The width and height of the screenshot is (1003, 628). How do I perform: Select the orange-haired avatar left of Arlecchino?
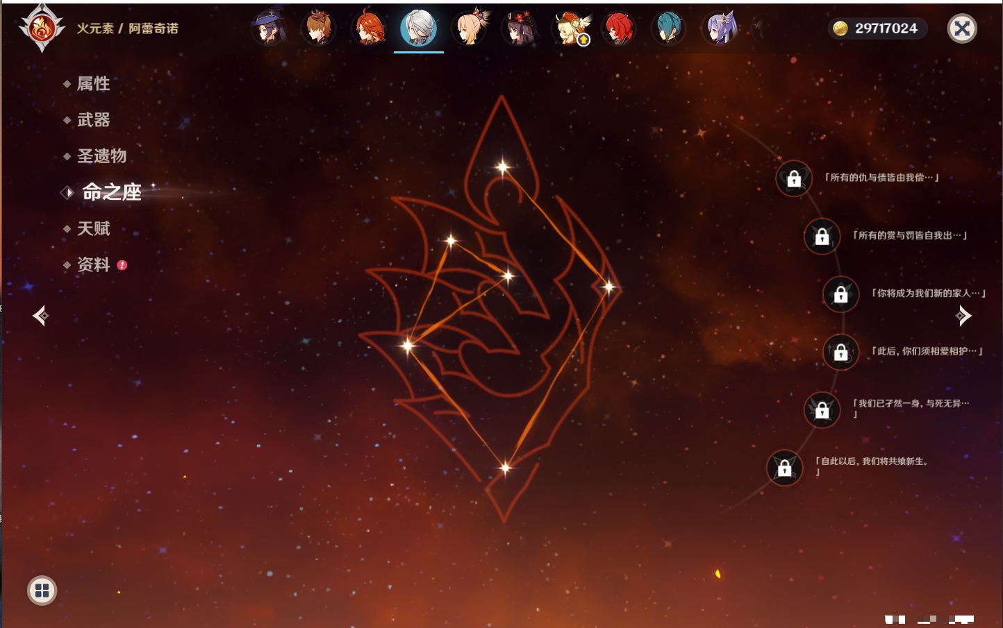(x=369, y=28)
